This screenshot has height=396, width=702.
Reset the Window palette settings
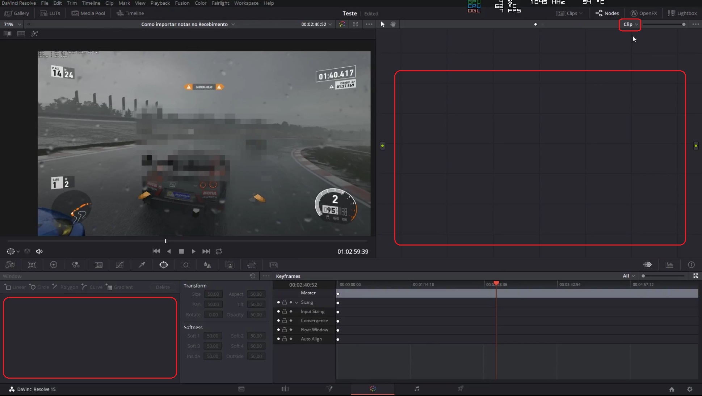[x=253, y=276]
